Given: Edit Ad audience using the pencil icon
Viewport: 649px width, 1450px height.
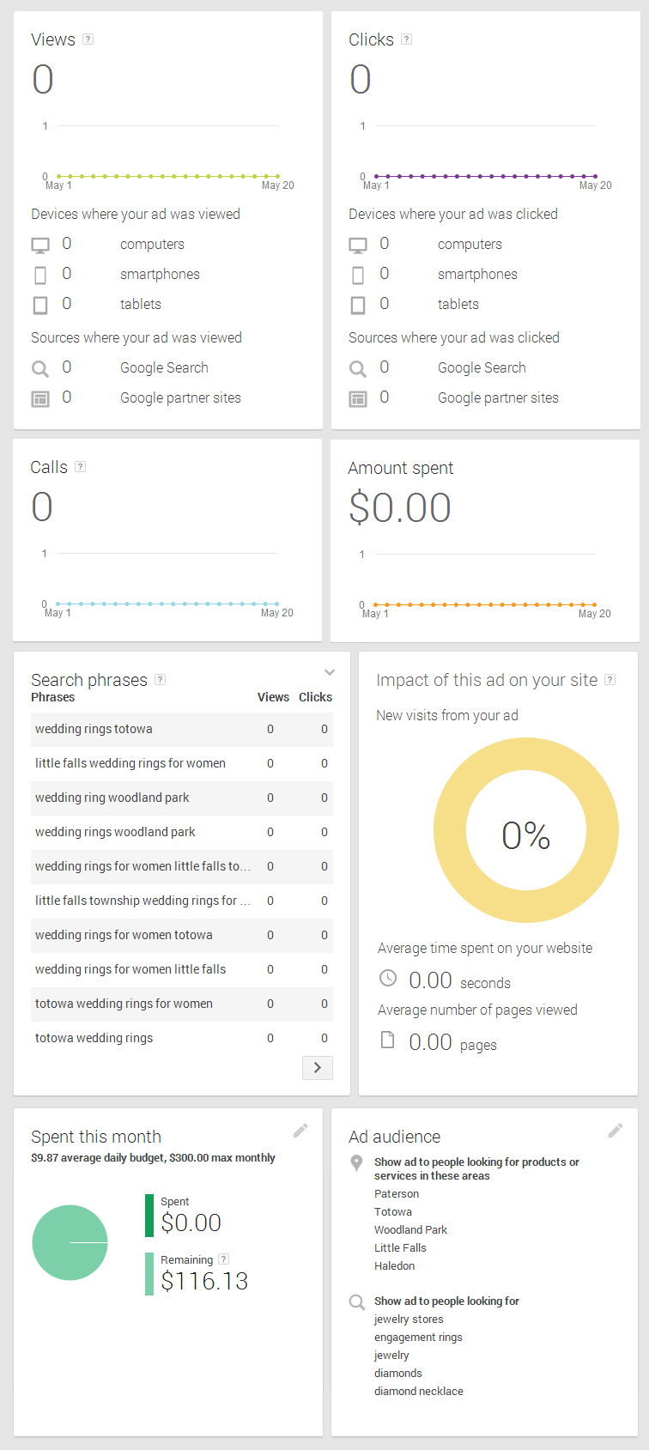Looking at the screenshot, I should point(616,1131).
